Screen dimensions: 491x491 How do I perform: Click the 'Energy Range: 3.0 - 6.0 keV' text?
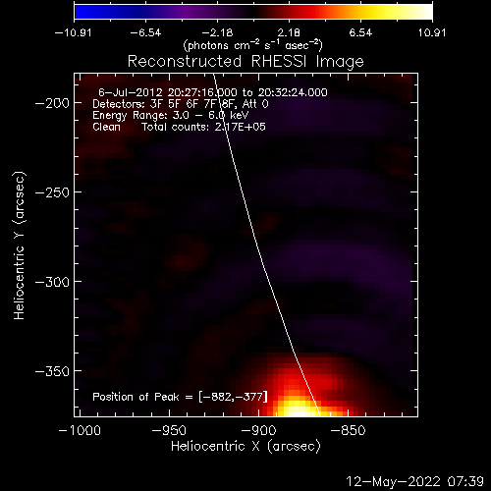[170, 116]
